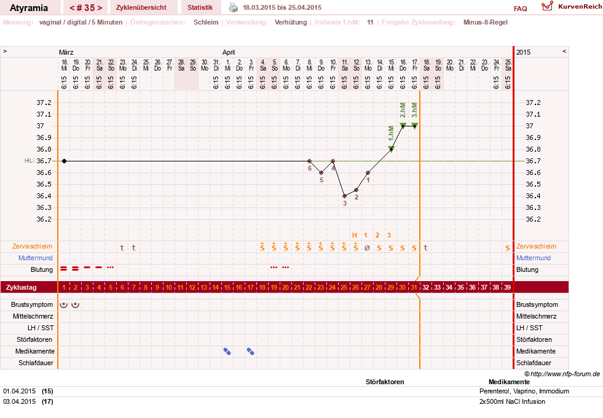Click the left Zervixschleim row label
Viewport: 603px width, 418px height.
(x=32, y=246)
